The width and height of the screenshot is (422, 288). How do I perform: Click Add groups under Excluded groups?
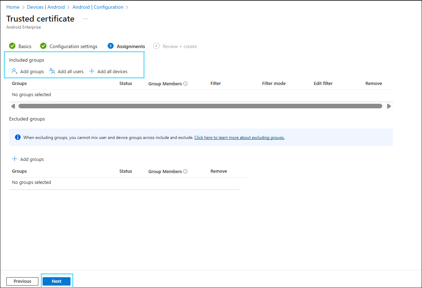[x=28, y=159]
